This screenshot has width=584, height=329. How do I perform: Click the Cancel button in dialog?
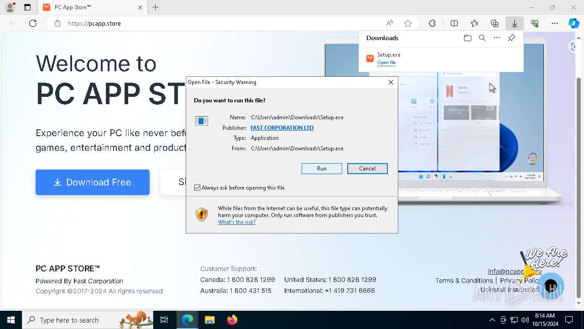367,169
